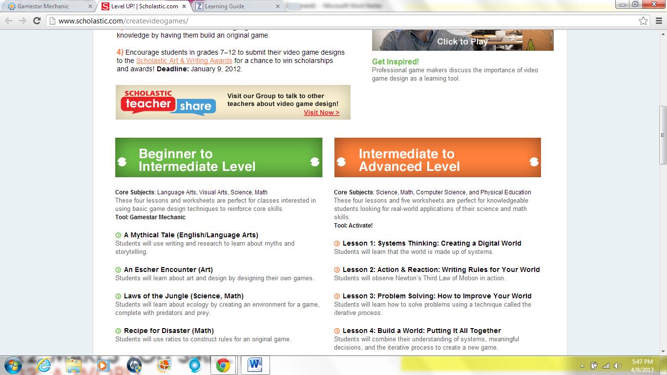The width and height of the screenshot is (667, 375).
Task: Click the blue orb icon in the taskbar
Action: pos(194,365)
